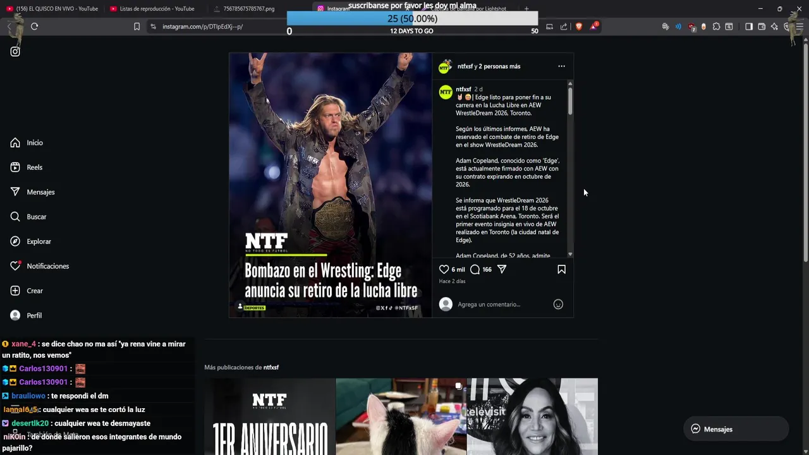
Task: Click the 'Hace 2 días' timestamp
Action: click(x=452, y=281)
